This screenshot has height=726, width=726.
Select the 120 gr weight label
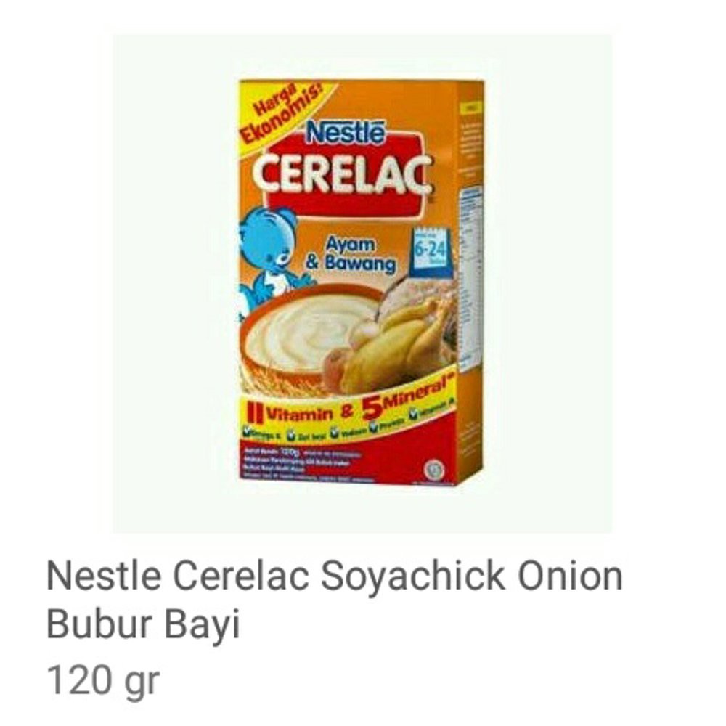click(103, 681)
